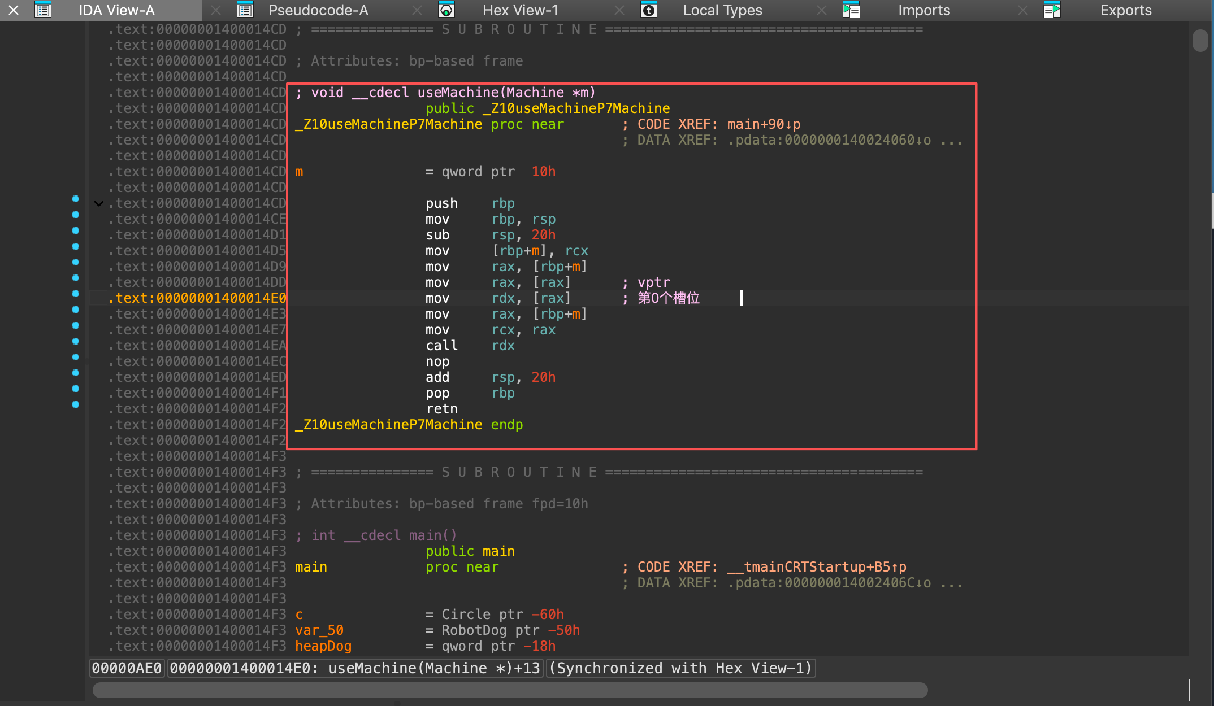The width and height of the screenshot is (1214, 706).
Task: Click the 第0个槽位 comment
Action: (x=661, y=298)
